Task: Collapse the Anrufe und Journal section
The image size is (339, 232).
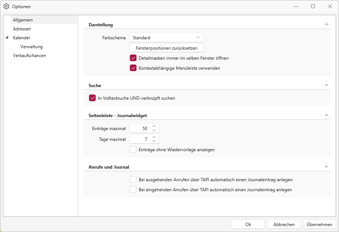Action: [x=326, y=167]
